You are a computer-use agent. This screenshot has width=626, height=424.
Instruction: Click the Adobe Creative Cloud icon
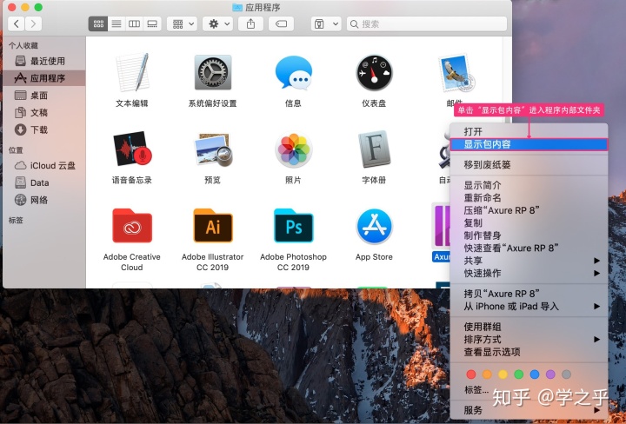132,226
